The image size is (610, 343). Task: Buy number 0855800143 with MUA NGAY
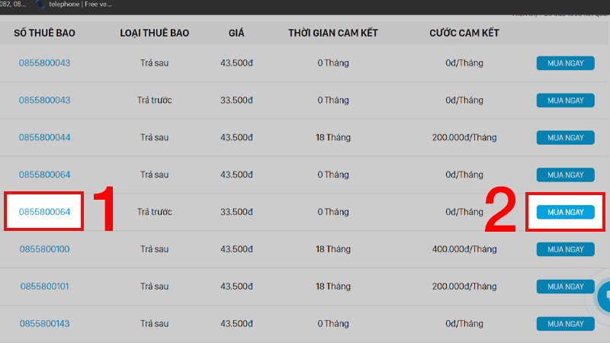tap(565, 323)
